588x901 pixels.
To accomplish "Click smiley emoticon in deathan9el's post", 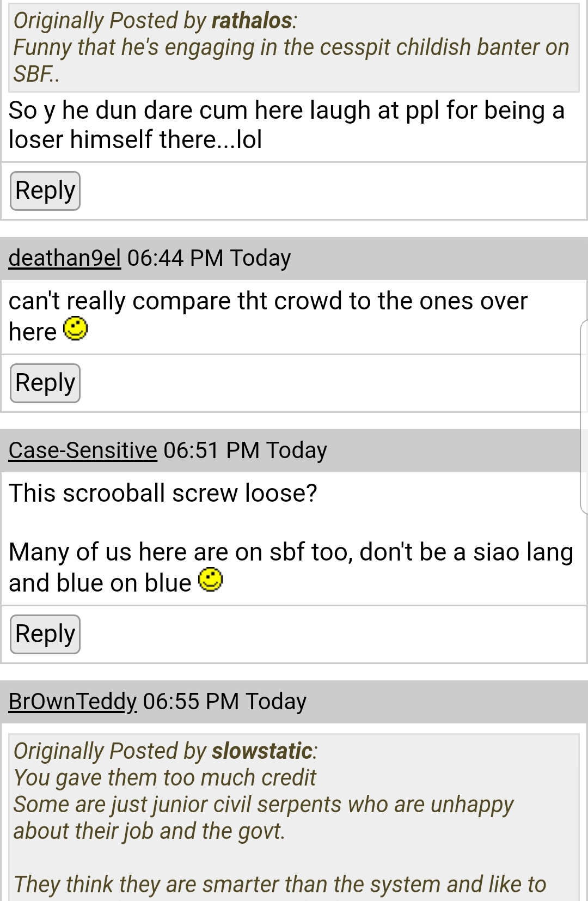I will click(x=75, y=328).
